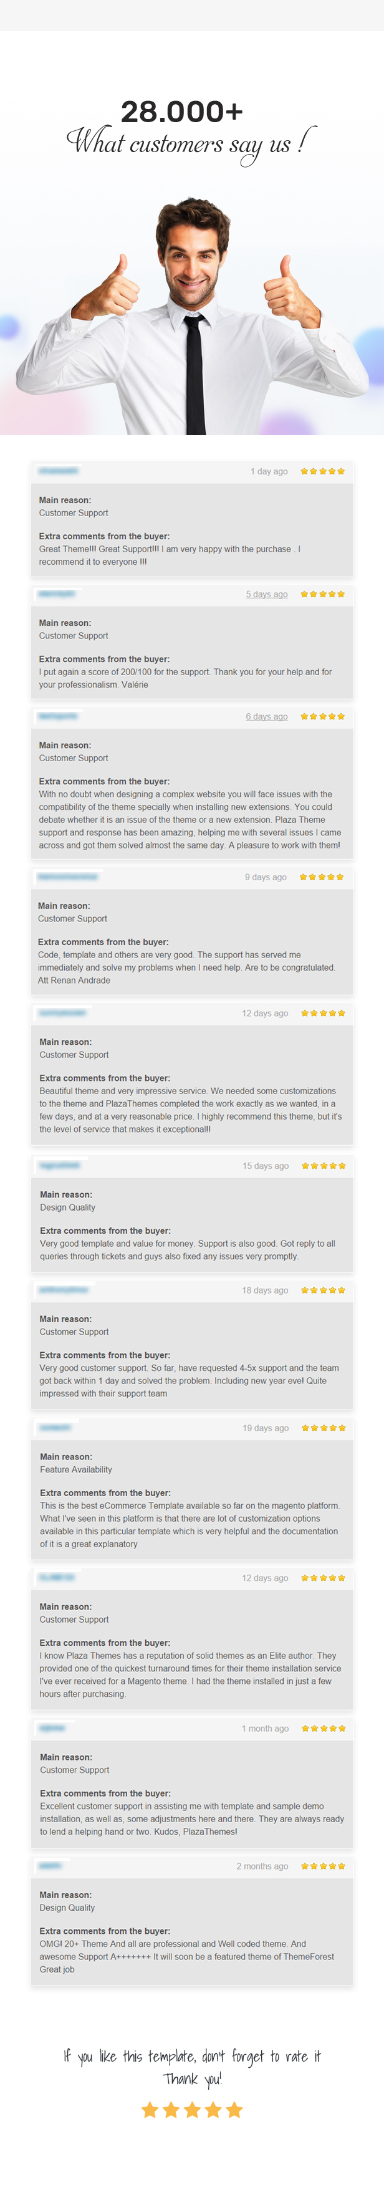
Task: Click the "19 days ago" timestamp
Action: coord(266,1428)
